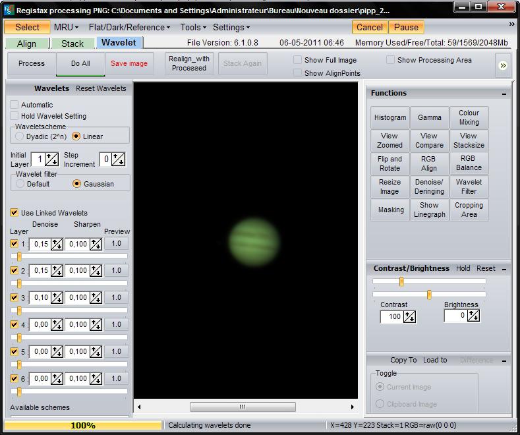Click the layer 3 denoise value field

(x=40, y=298)
